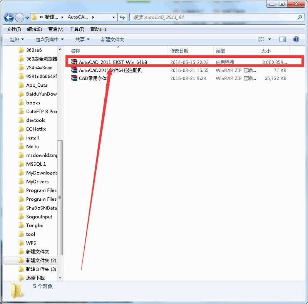The image size is (308, 304).
Task: Click the 新建文件夹 toolbar button
Action: 112,39
